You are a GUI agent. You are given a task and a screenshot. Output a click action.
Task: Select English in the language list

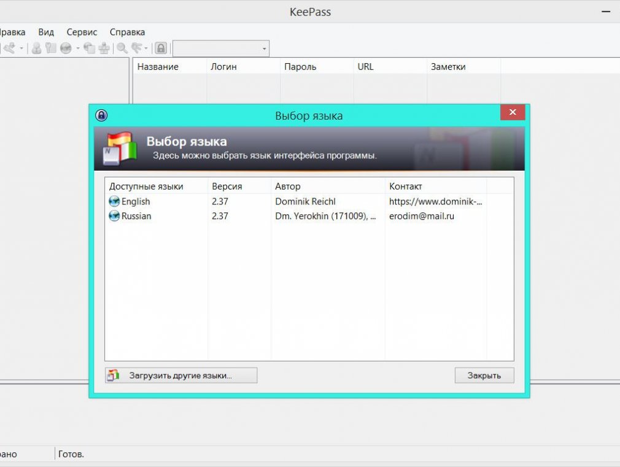point(136,202)
